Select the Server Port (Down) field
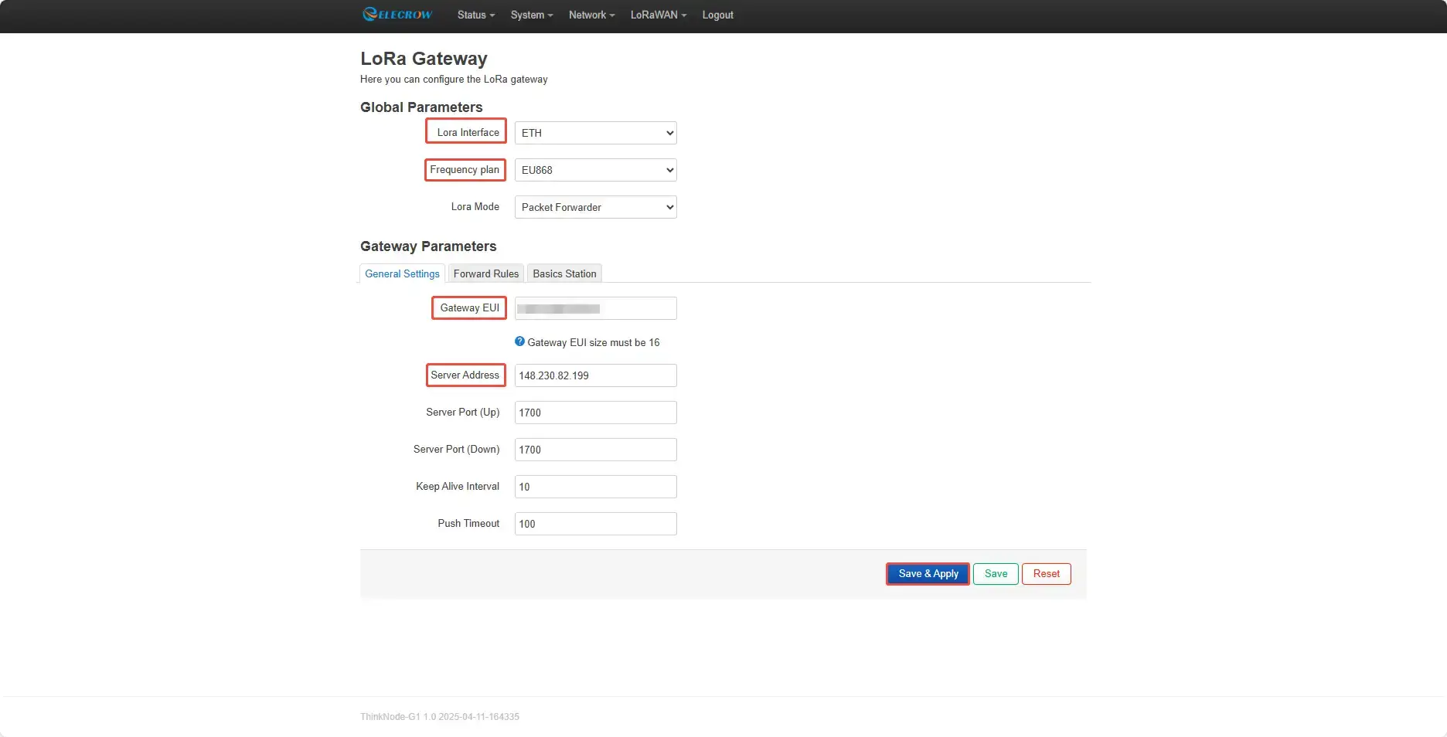Image resolution: width=1447 pixels, height=737 pixels. 595,450
